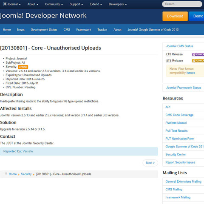Click the 'Resources' sidebar heading
This screenshot has width=204, height=204.
[173, 98]
